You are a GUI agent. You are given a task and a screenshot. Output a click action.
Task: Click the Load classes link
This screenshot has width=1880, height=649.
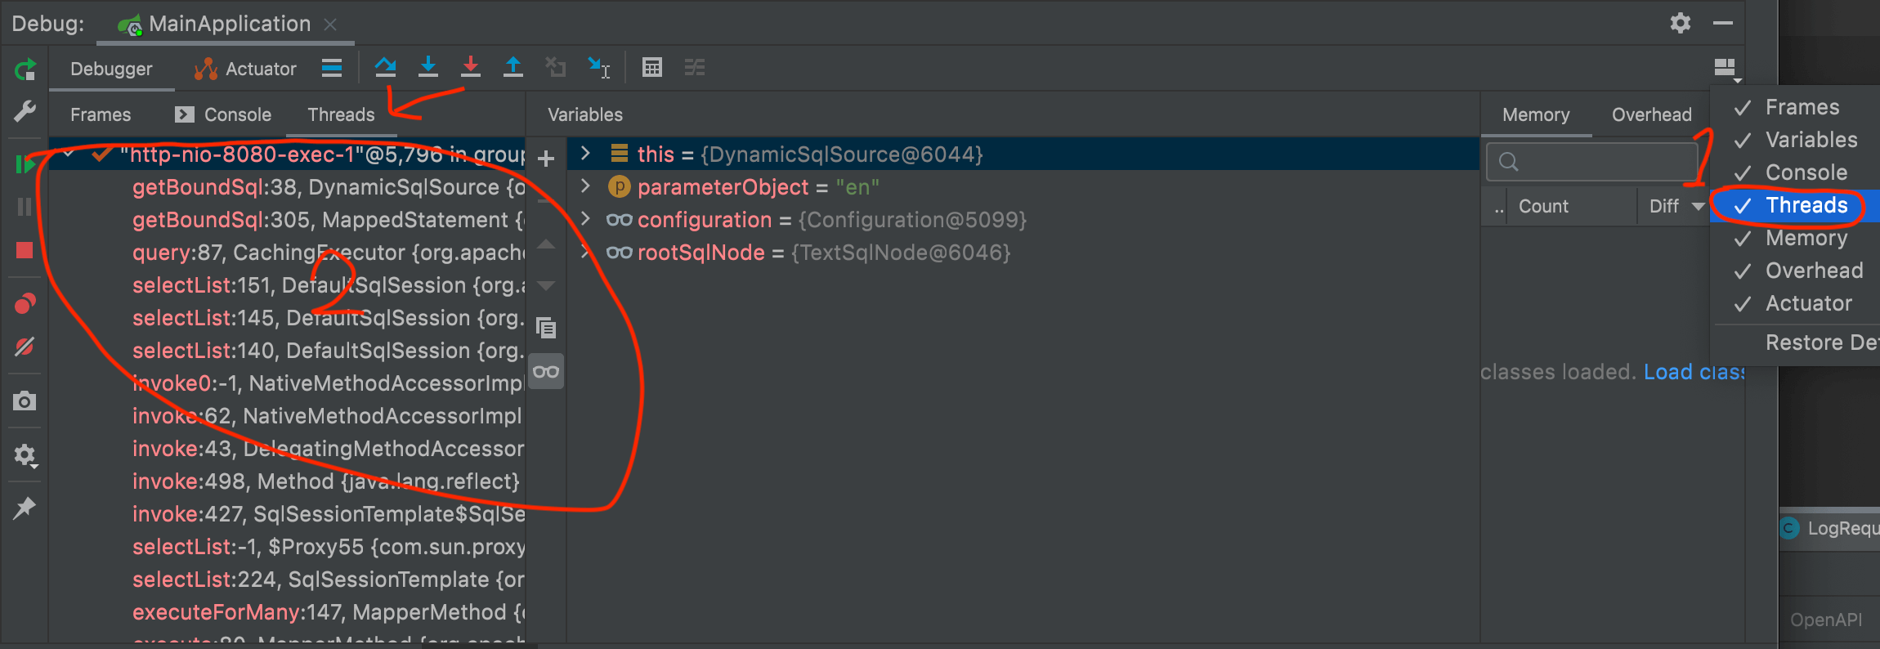point(1693,372)
